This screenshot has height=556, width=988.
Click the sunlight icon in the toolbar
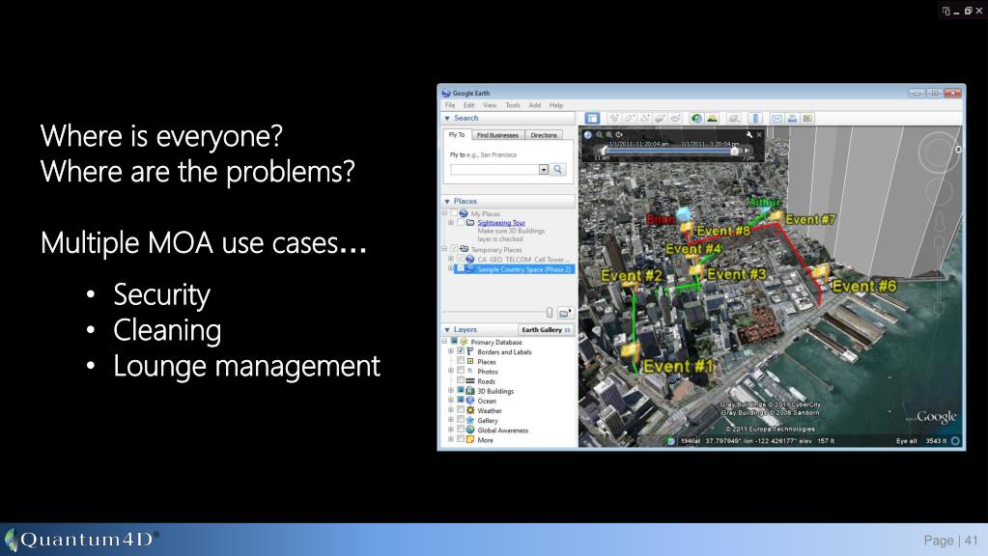click(x=712, y=119)
